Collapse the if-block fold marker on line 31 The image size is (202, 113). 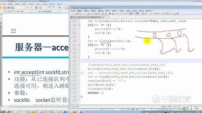coord(80,45)
